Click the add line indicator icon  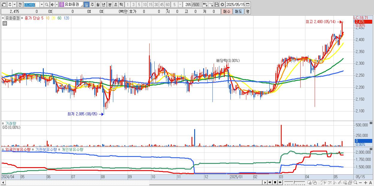211,4
